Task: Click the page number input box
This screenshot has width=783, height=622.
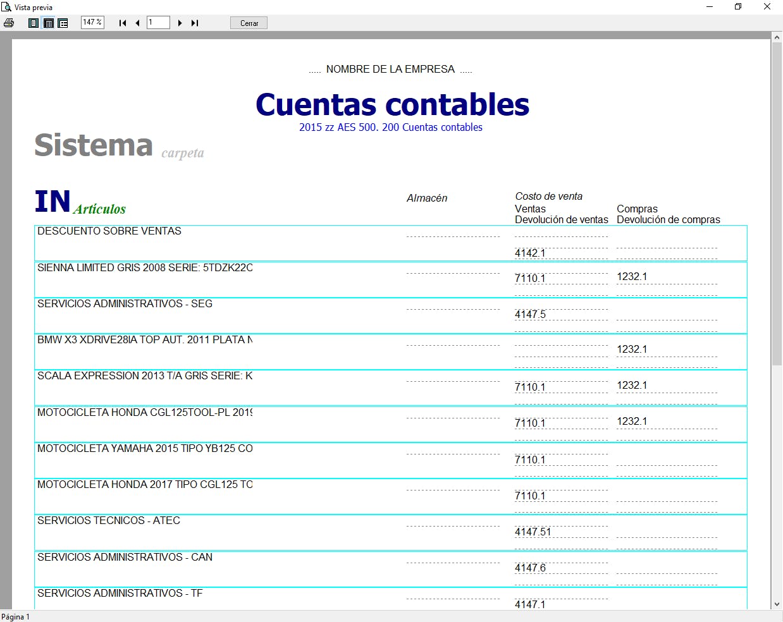Action: click(158, 22)
